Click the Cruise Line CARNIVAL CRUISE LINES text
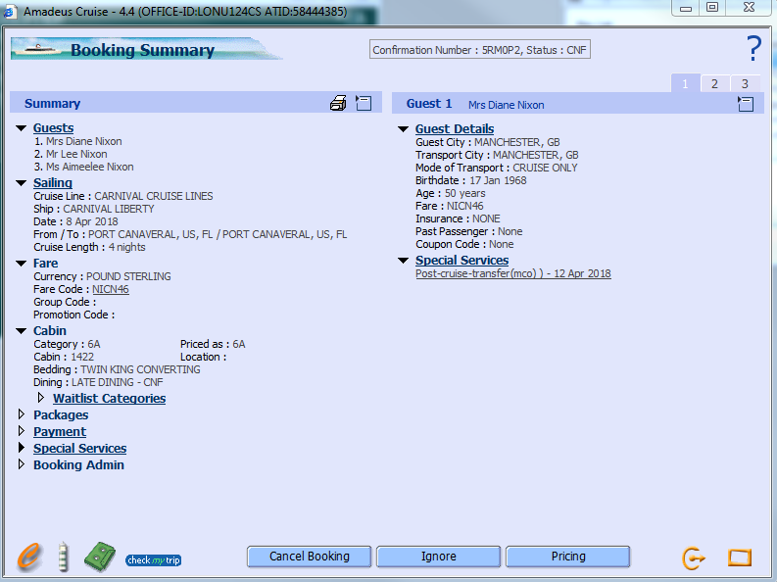 pos(123,196)
